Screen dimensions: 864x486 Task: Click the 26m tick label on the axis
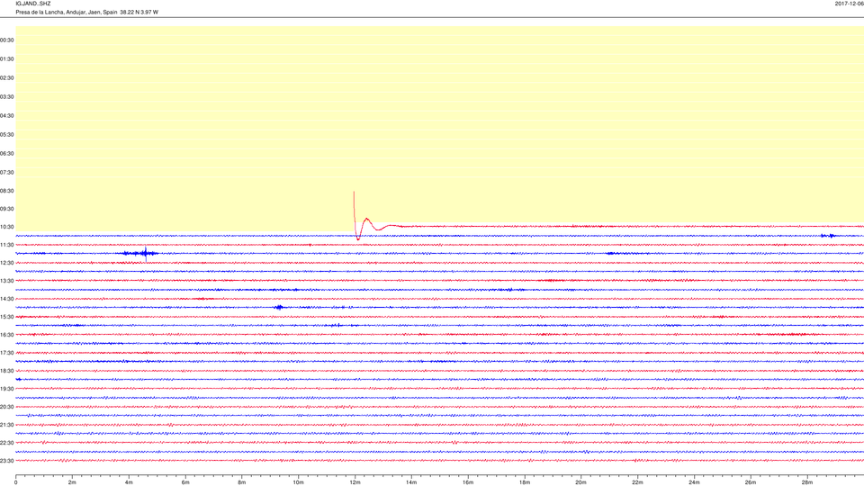(751, 482)
